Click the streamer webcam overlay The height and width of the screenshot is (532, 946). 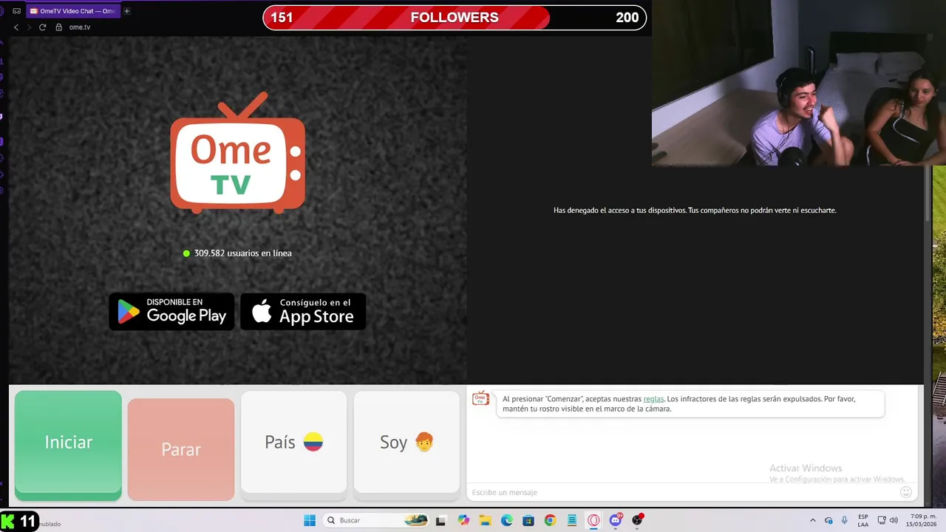(x=799, y=83)
